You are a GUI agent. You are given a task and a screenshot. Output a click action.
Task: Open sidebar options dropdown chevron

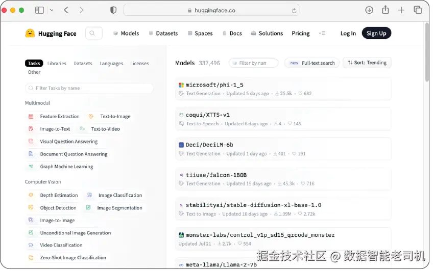[x=52, y=10]
